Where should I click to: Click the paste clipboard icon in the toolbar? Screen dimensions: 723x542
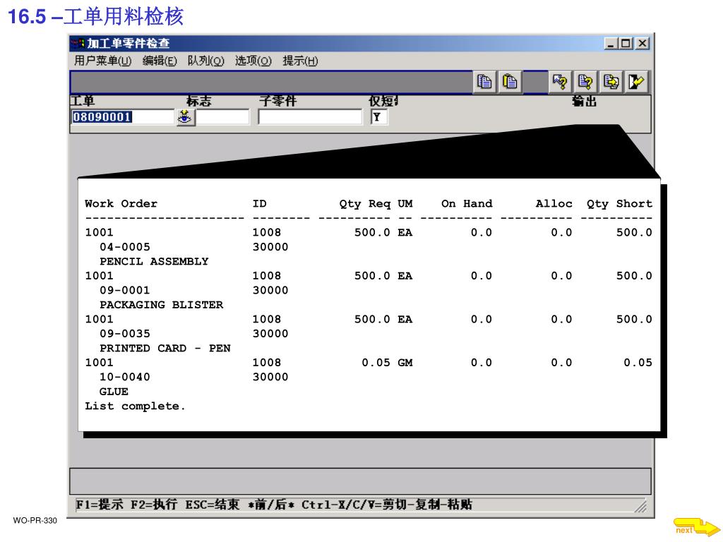(x=510, y=82)
